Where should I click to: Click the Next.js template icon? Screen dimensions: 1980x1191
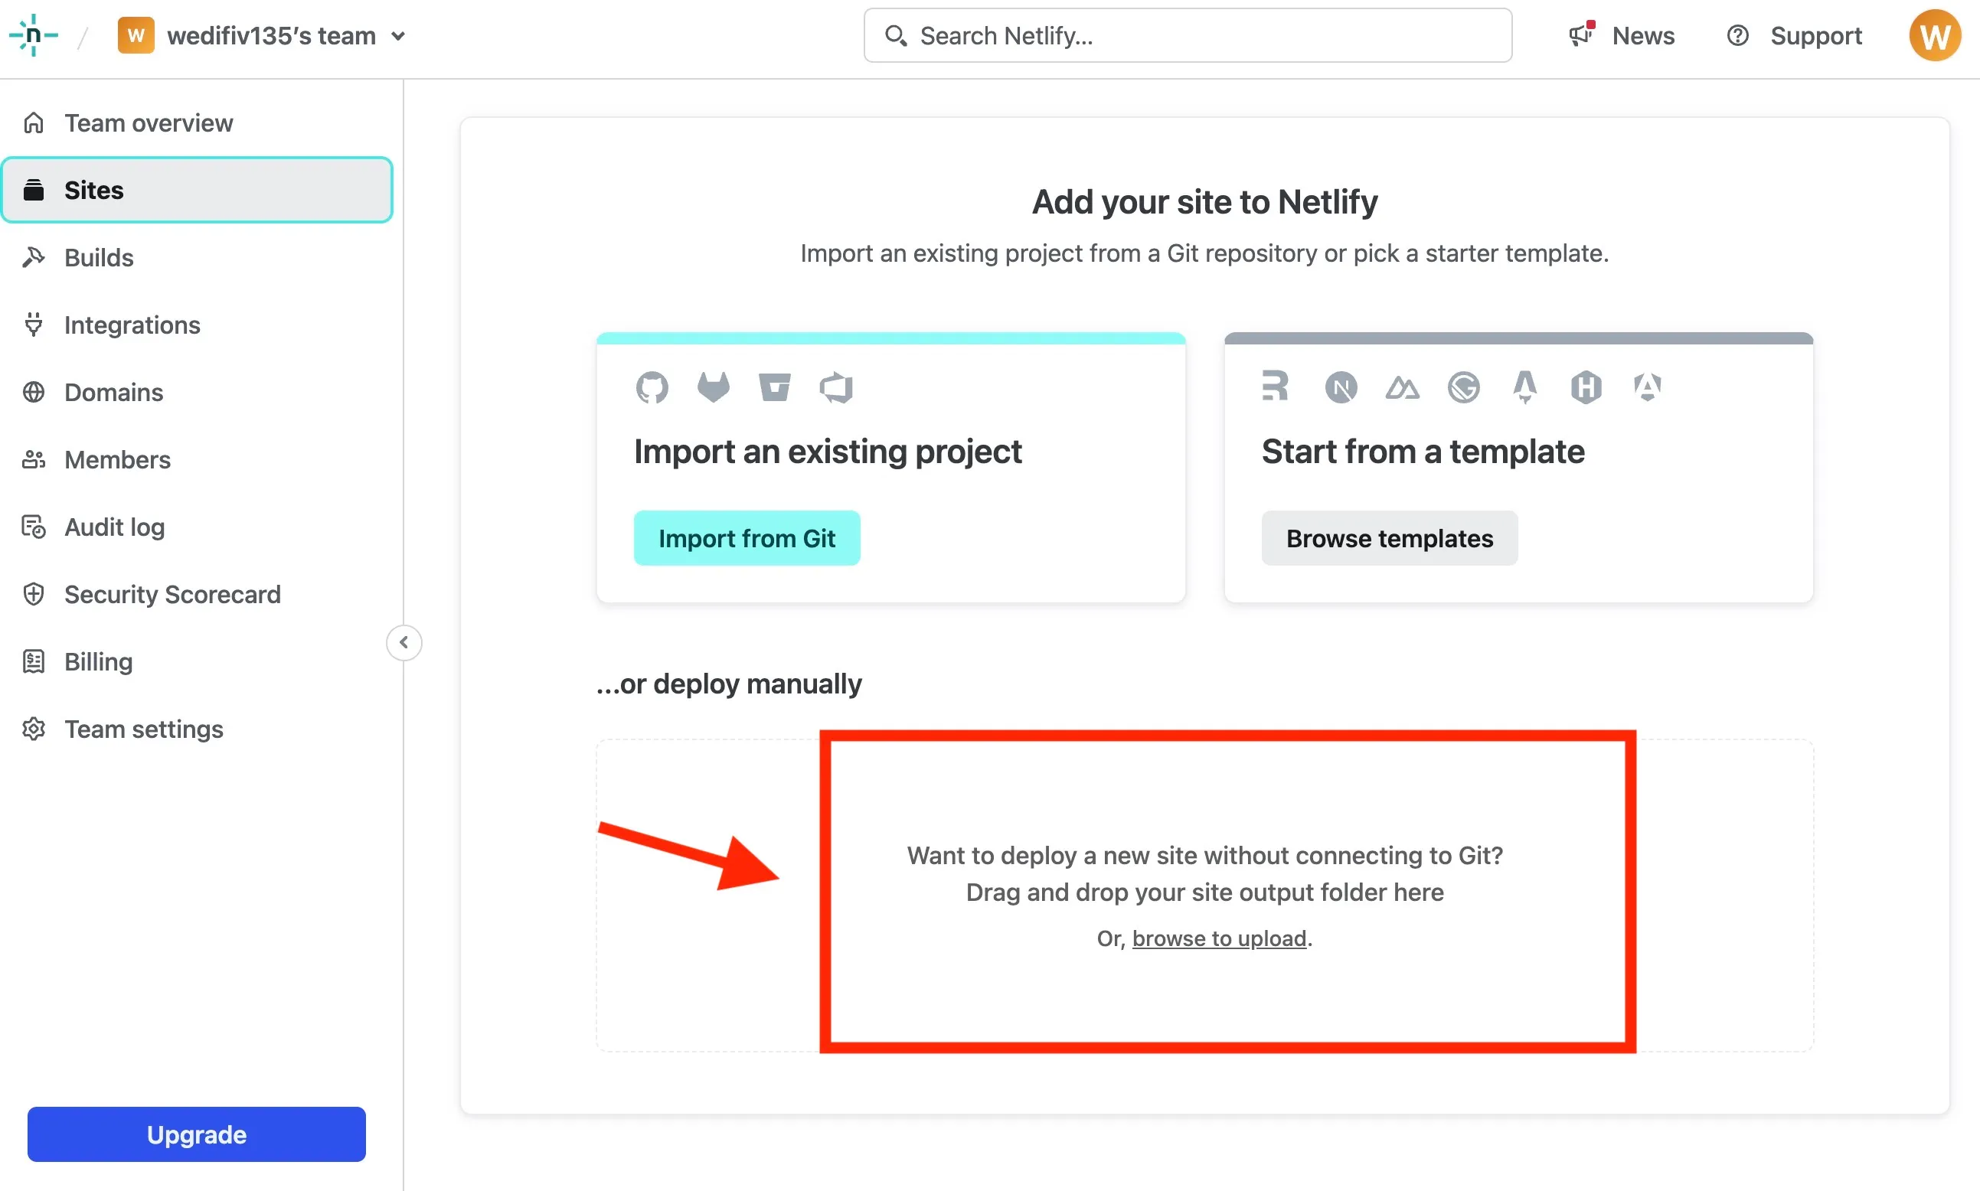[x=1341, y=387]
